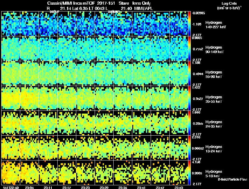Click the color bar beside Hydrogen 55-90 keV
This screenshot has height=189, width=249.
189,74
